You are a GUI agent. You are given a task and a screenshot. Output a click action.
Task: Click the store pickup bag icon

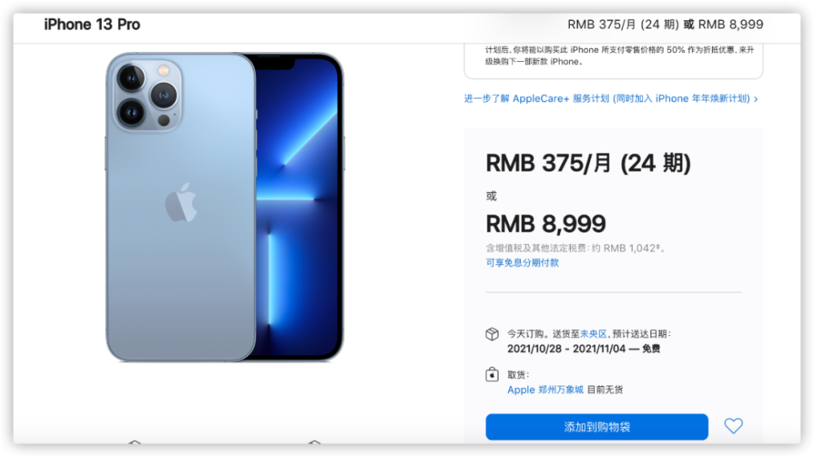point(492,374)
